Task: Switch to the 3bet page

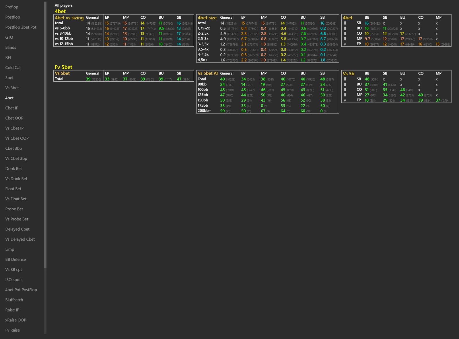Action: point(9,78)
